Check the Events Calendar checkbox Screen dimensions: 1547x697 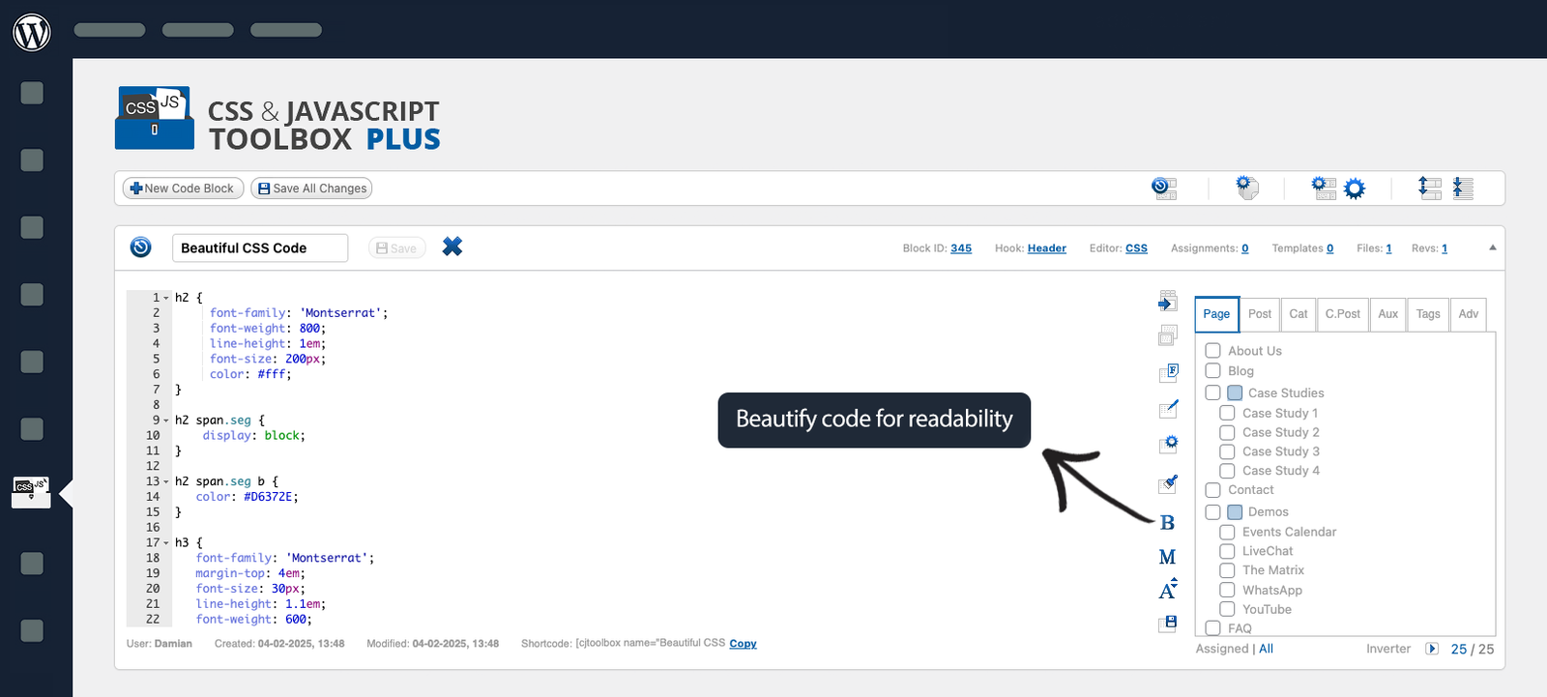[1227, 532]
